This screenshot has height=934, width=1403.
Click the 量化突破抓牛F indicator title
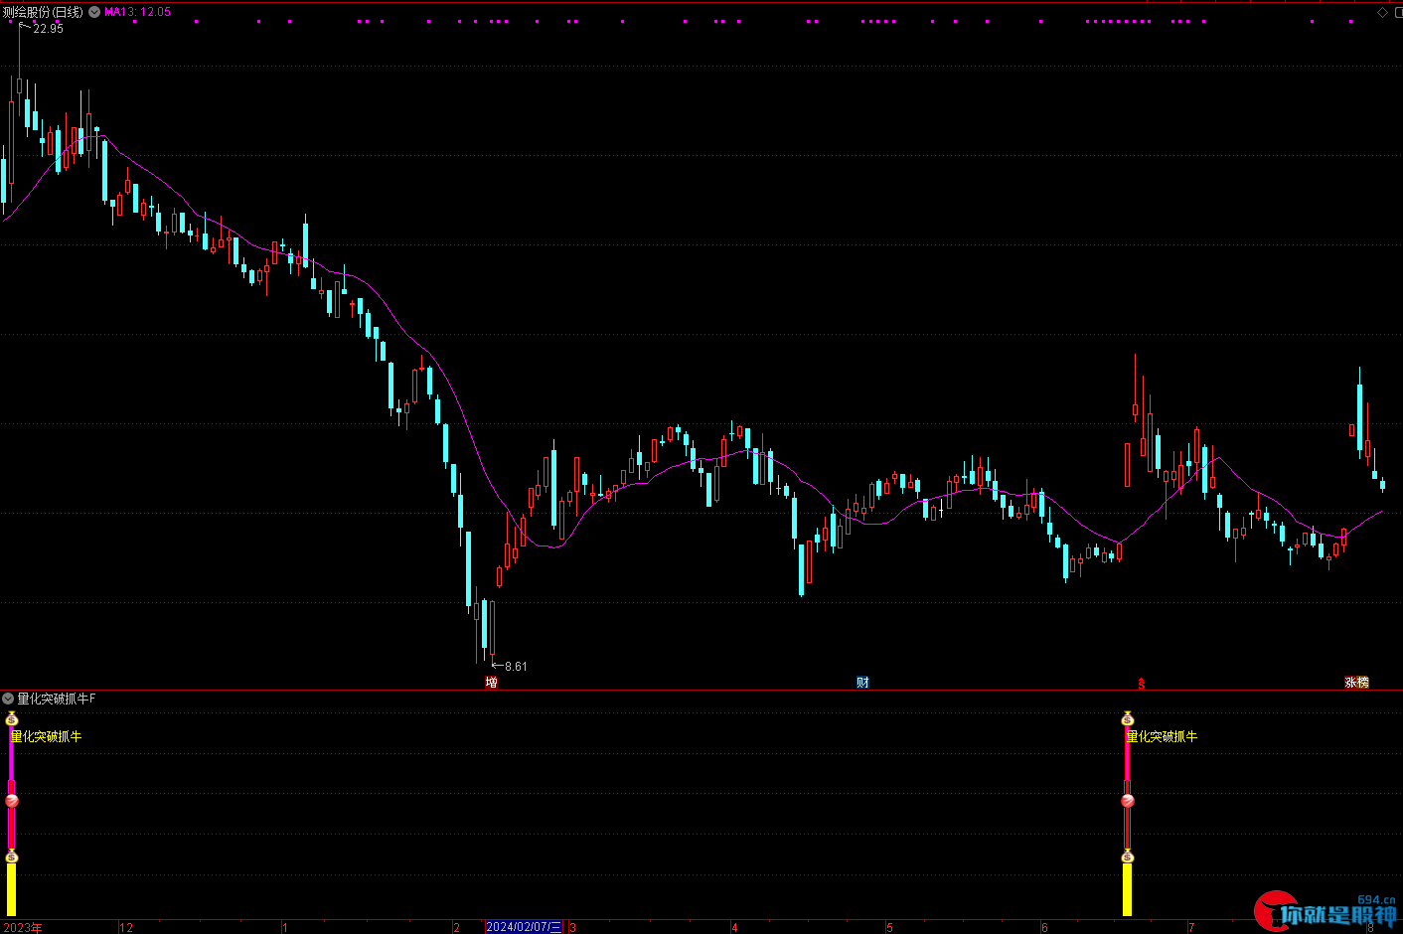point(57,699)
